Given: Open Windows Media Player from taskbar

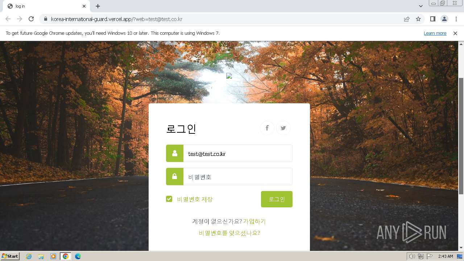Looking at the screenshot, I should (53, 256).
